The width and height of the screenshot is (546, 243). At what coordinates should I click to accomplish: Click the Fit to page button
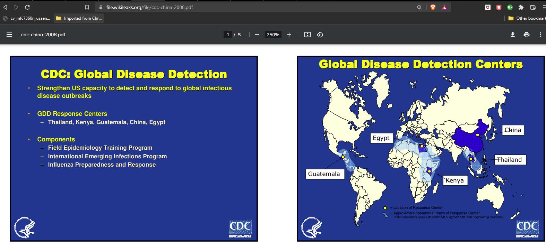pyautogui.click(x=307, y=35)
